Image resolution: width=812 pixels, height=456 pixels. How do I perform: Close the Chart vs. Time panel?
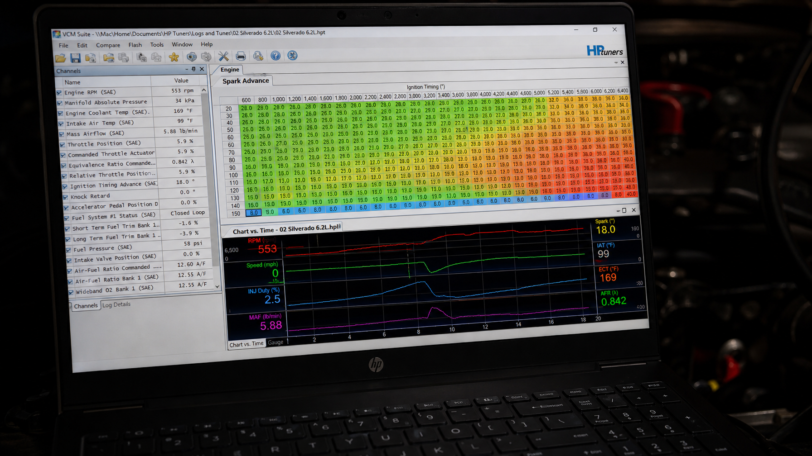(633, 210)
